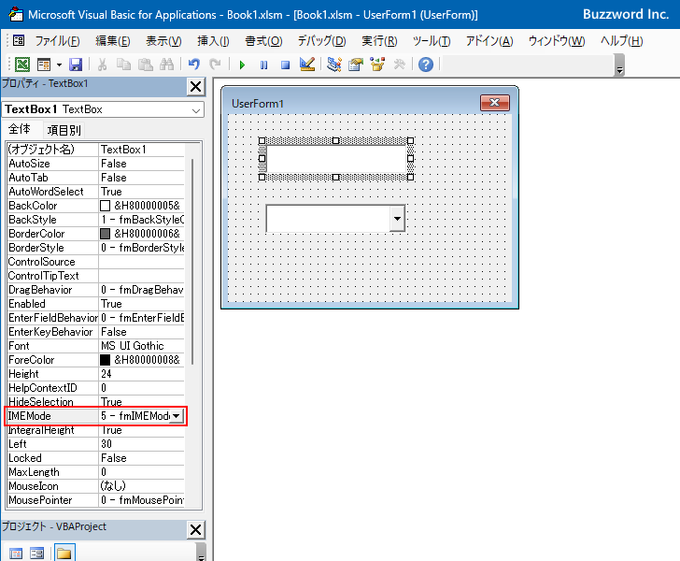Open the デバッグ(D) menu
Image resolution: width=680 pixels, height=561 pixels.
pyautogui.click(x=321, y=41)
